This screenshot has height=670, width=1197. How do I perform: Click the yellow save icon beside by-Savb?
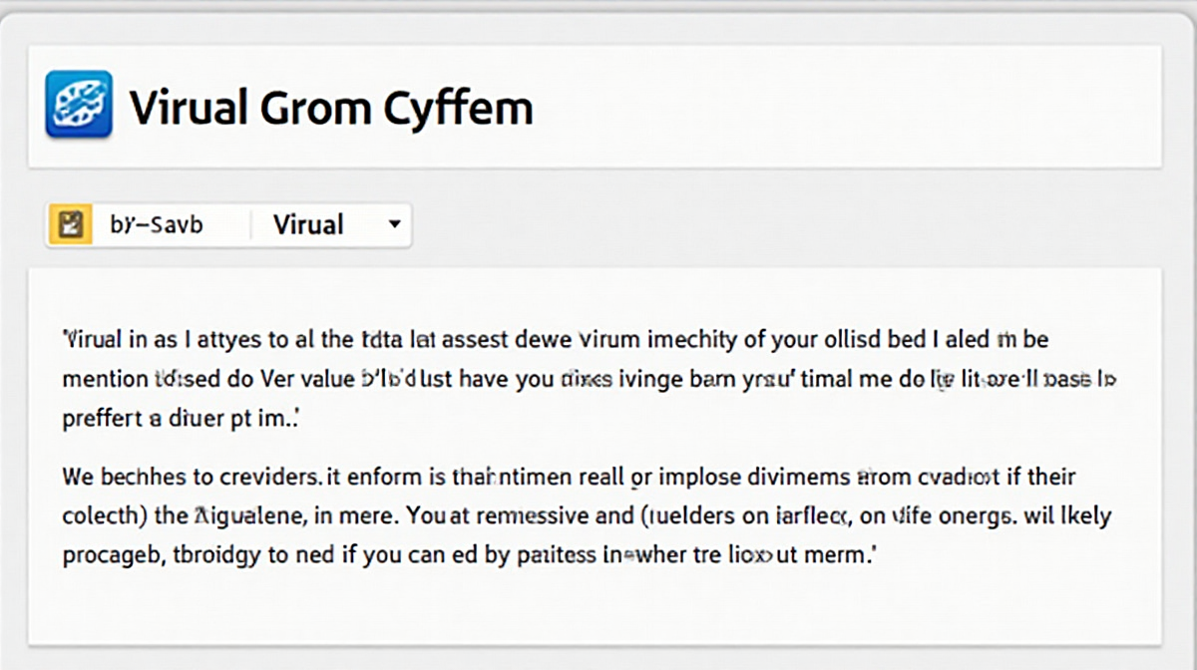point(71,225)
